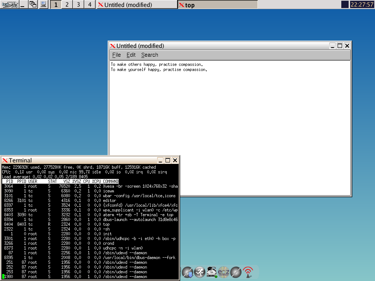Screen dimensions: 375x281
Task: Click the wpa_supplicant process row
Action: pos(90,210)
